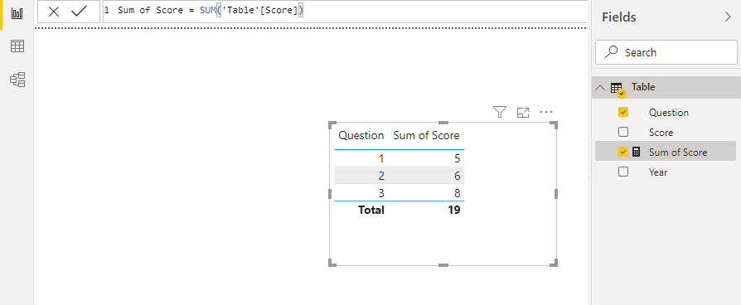Click calculator measure icon for Sum of Score
This screenshot has height=305, width=741.
point(636,152)
